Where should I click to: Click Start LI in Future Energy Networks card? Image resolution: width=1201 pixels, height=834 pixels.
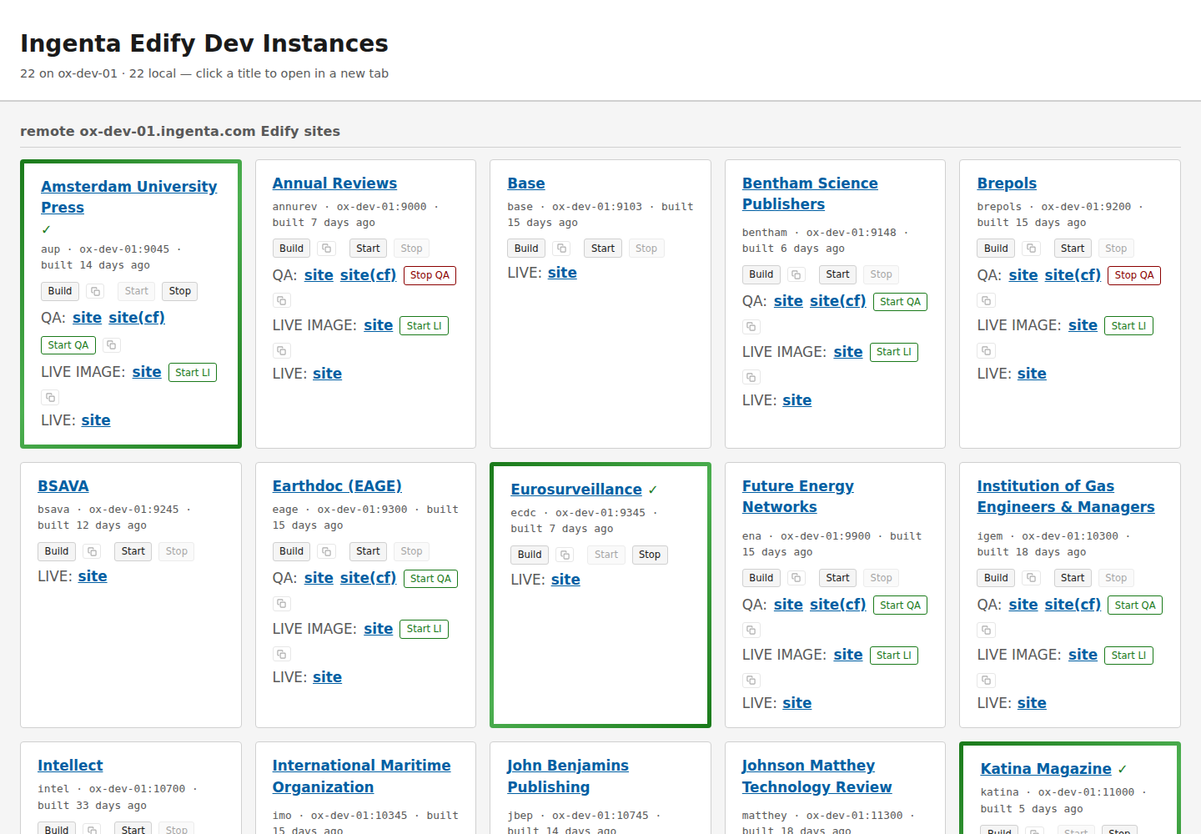click(894, 656)
